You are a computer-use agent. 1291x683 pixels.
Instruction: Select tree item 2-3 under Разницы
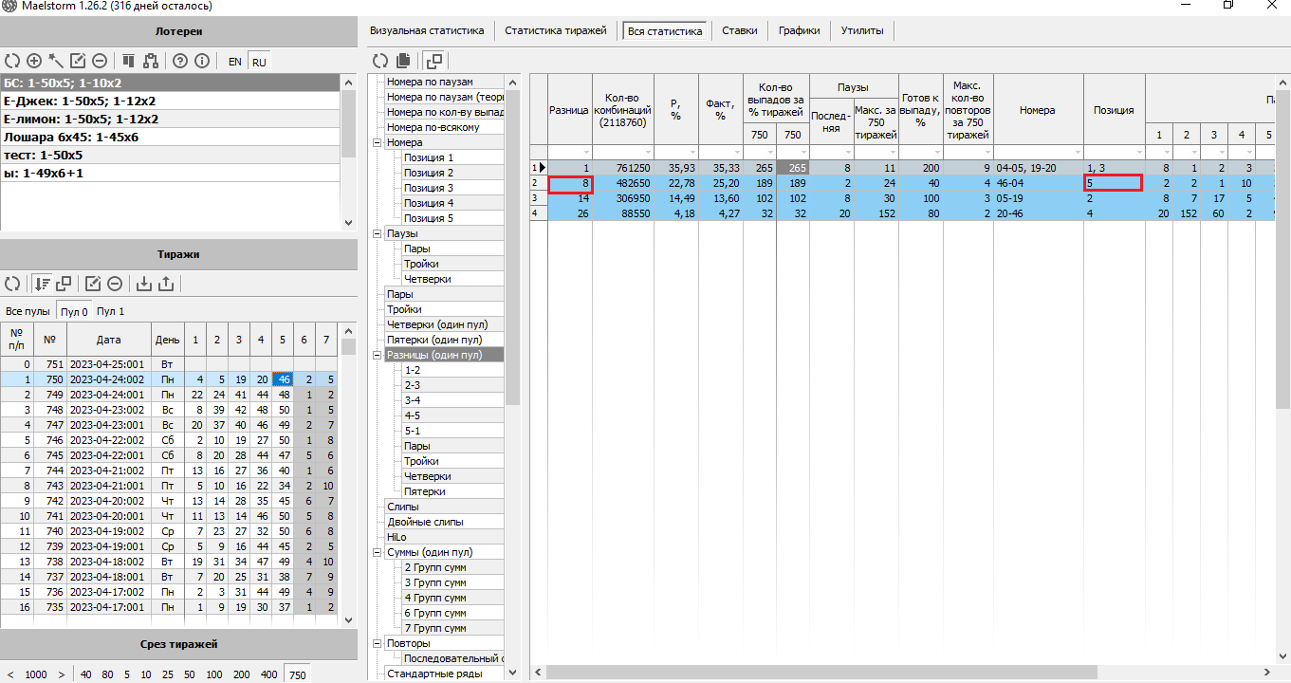(413, 385)
